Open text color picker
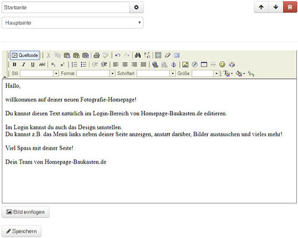Viewport: 298px width, 238px height. [228, 73]
